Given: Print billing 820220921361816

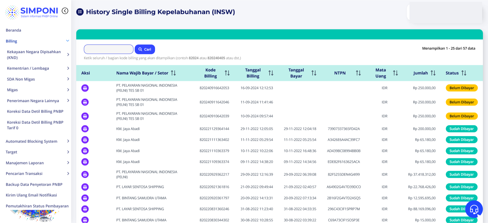Looking at the screenshot, I should [x=85, y=187].
